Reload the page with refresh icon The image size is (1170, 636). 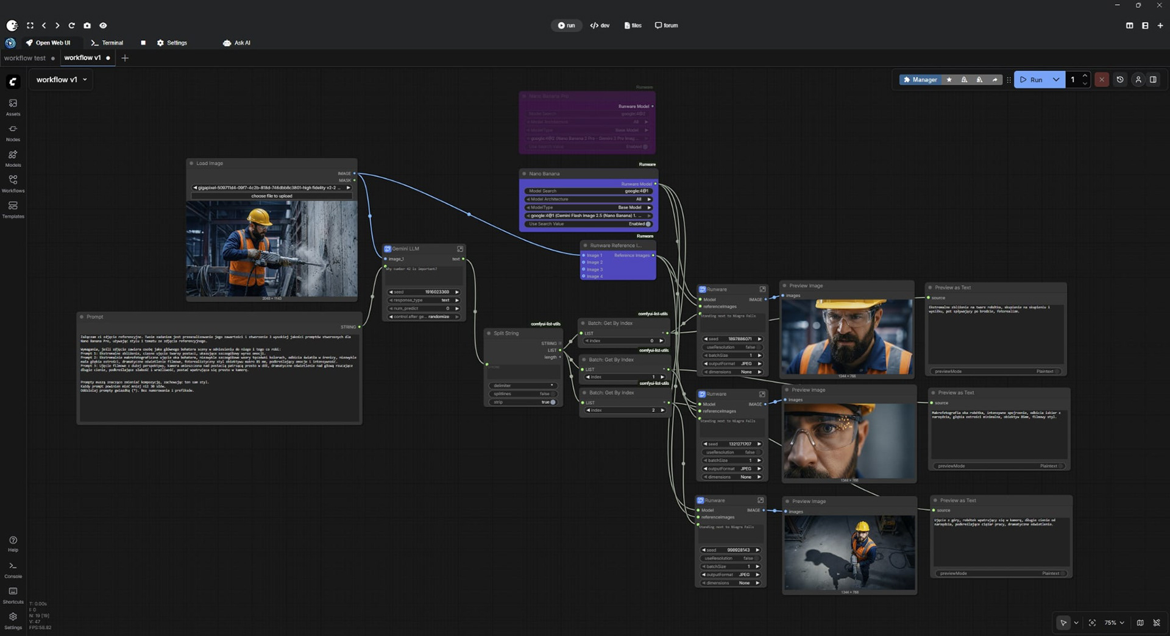71,26
